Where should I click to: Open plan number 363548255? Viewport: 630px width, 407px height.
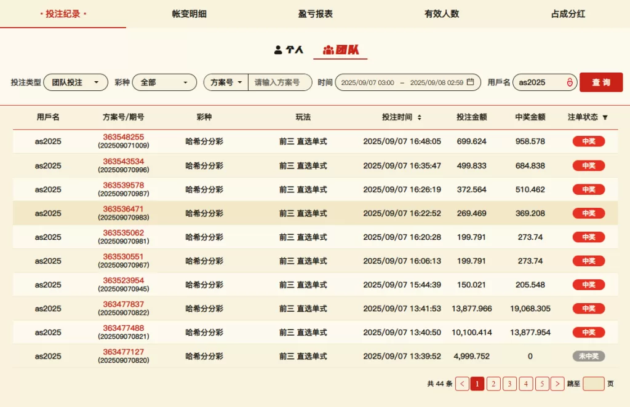123,137
